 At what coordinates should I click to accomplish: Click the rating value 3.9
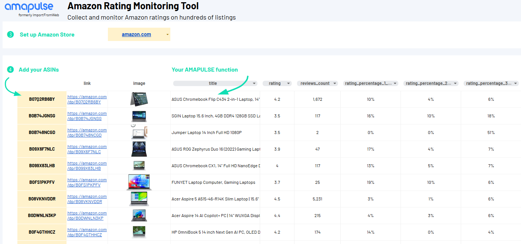coord(277,149)
